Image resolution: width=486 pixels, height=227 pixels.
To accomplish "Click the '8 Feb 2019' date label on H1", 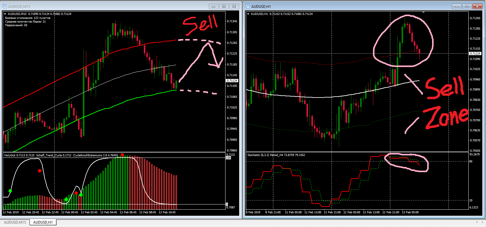I will point(253,212).
